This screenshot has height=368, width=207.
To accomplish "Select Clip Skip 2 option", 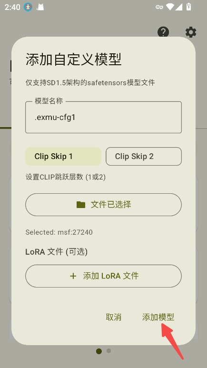I will pos(144,156).
